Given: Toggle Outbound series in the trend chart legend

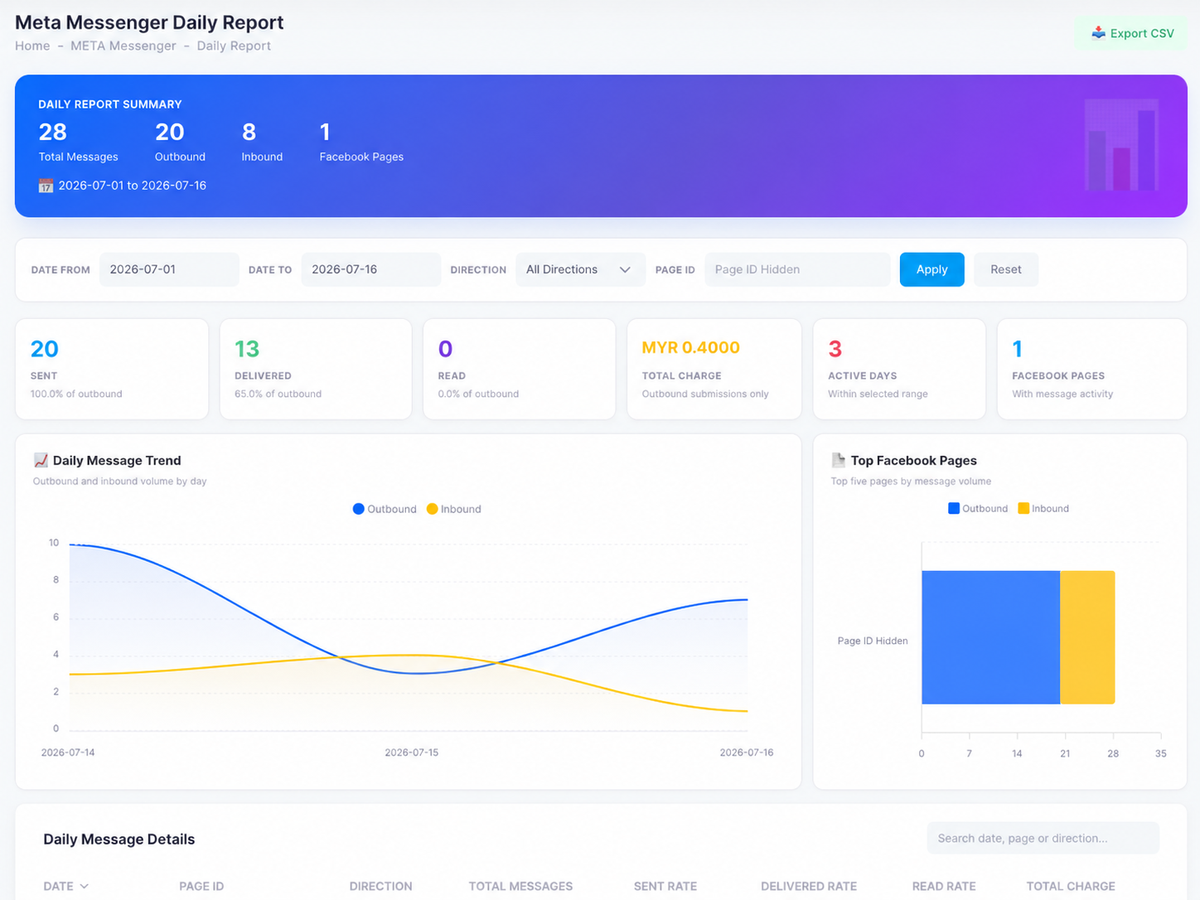Looking at the screenshot, I should 385,509.
